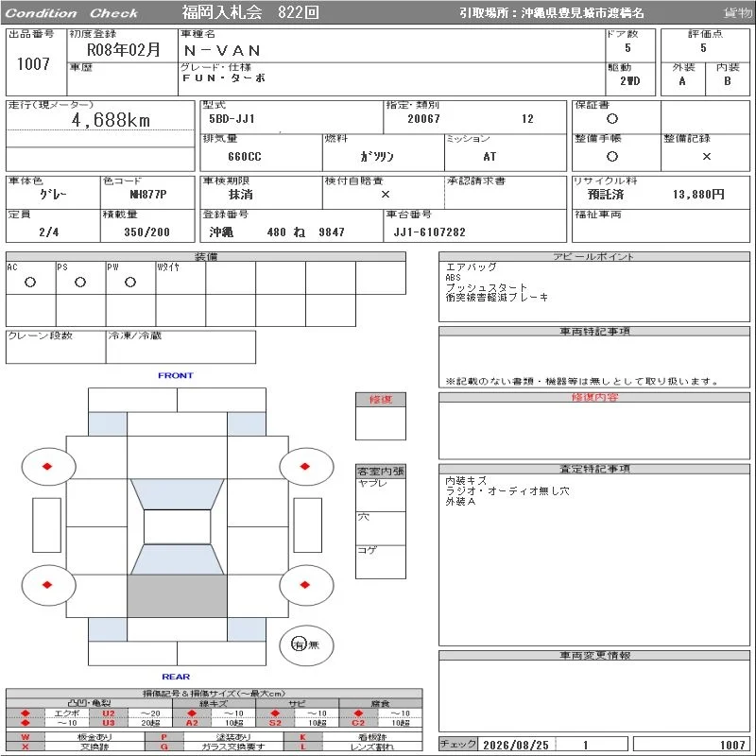Screen dimensions: 756x756
Task: Click the red P symbol in the legend
Action: [x=163, y=737]
